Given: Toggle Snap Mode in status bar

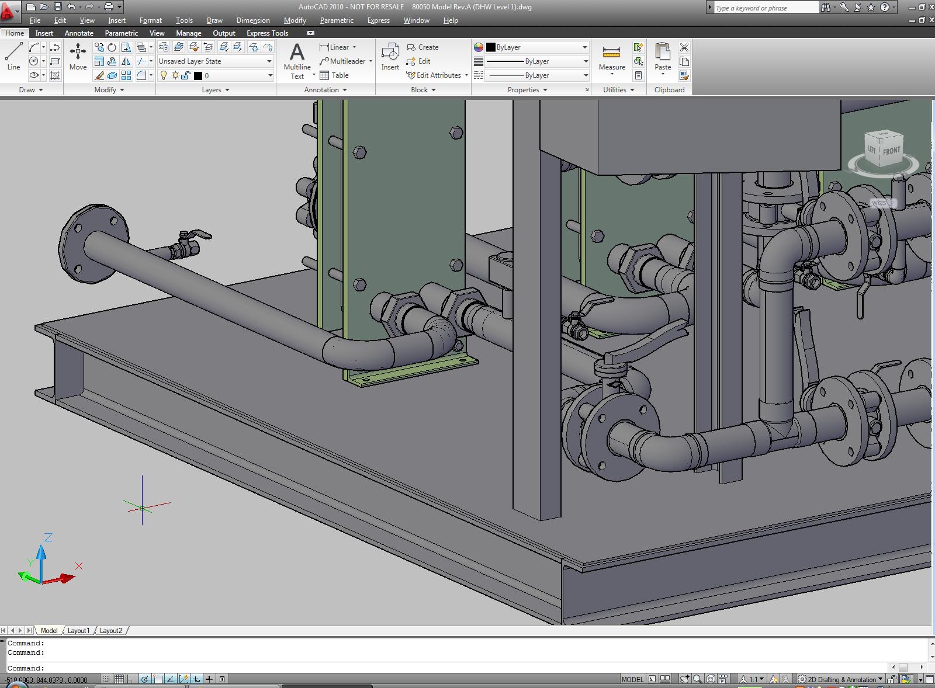Looking at the screenshot, I should tap(106, 679).
